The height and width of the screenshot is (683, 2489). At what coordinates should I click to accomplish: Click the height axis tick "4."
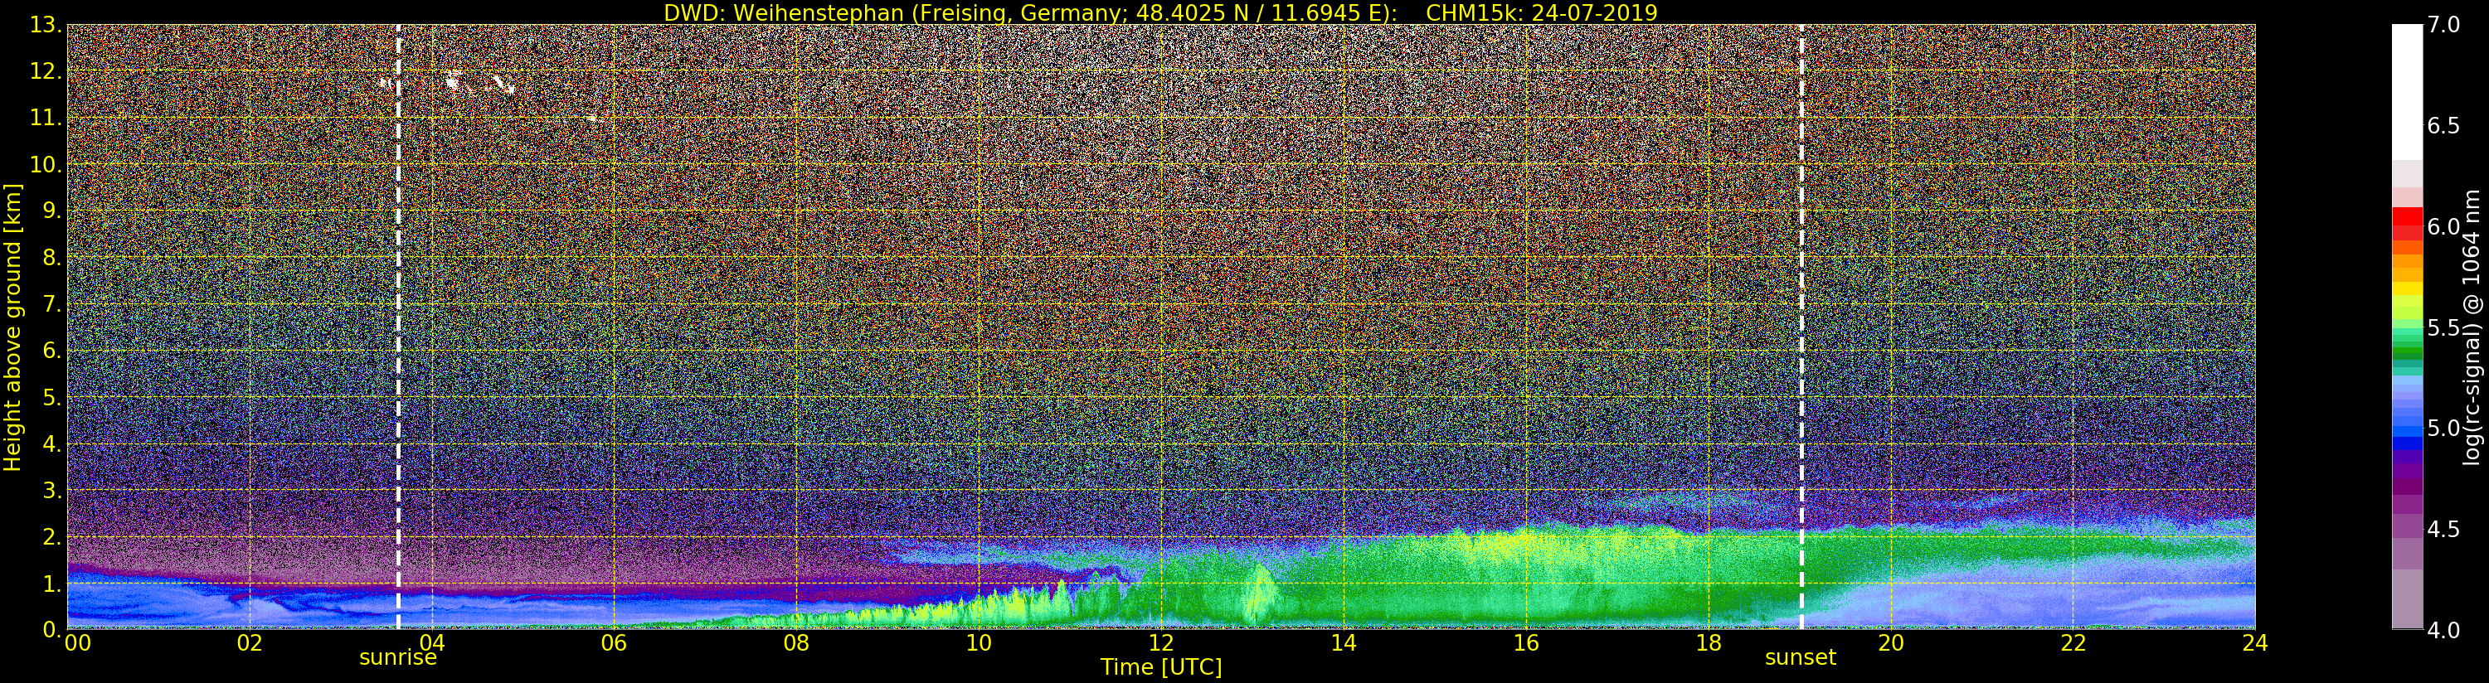(x=51, y=443)
